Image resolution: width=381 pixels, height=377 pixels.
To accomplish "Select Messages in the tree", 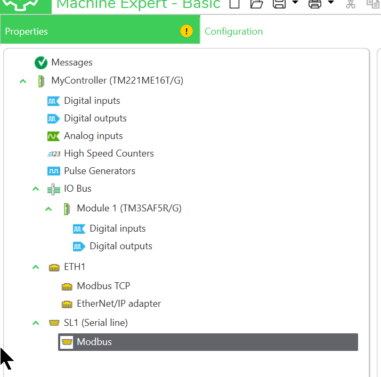I will pyautogui.click(x=72, y=63).
